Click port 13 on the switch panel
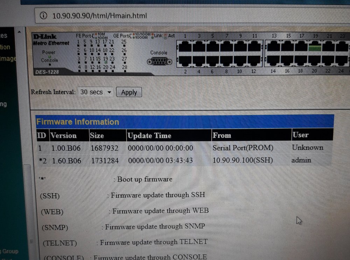The image size is (350, 260). pyautogui.click(x=273, y=47)
